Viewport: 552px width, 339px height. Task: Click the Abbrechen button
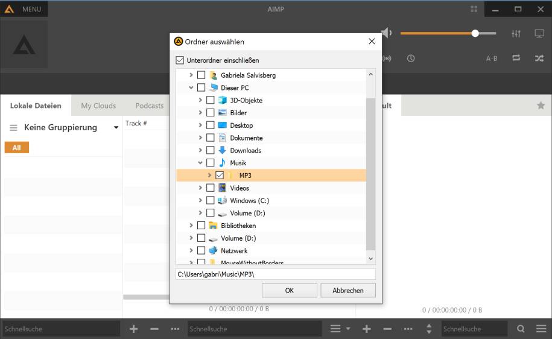point(348,290)
